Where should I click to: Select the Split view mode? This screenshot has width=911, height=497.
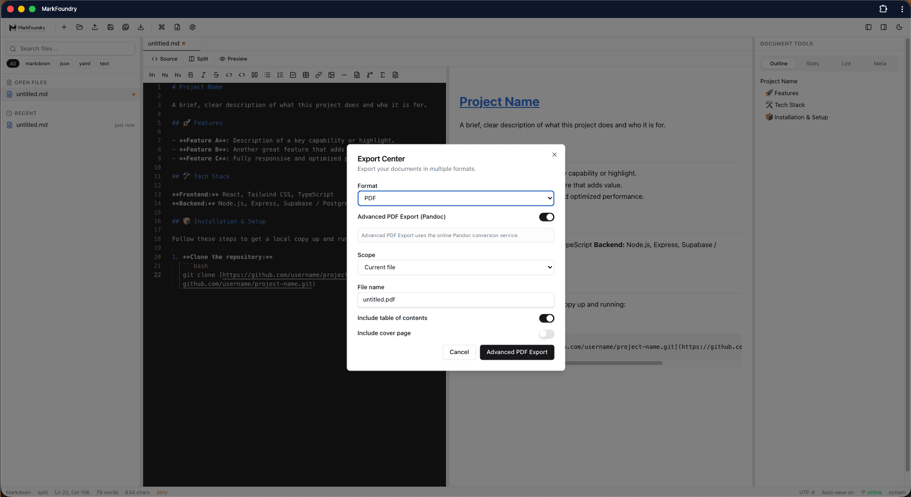[199, 59]
